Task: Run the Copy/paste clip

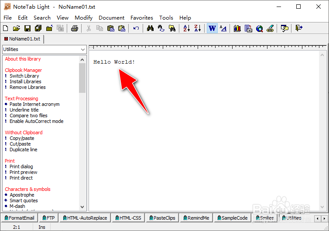Action: [x=22, y=138]
